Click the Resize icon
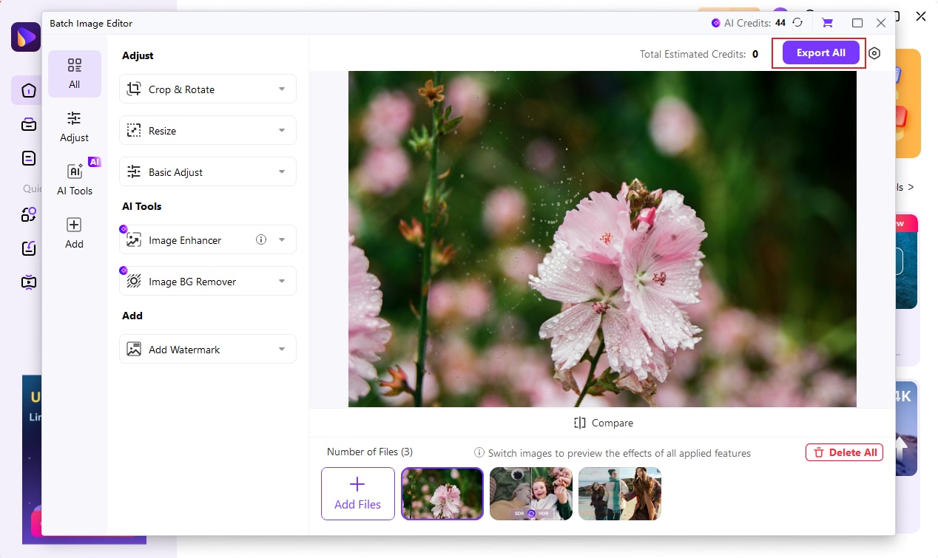The width and height of the screenshot is (938, 558). [134, 130]
